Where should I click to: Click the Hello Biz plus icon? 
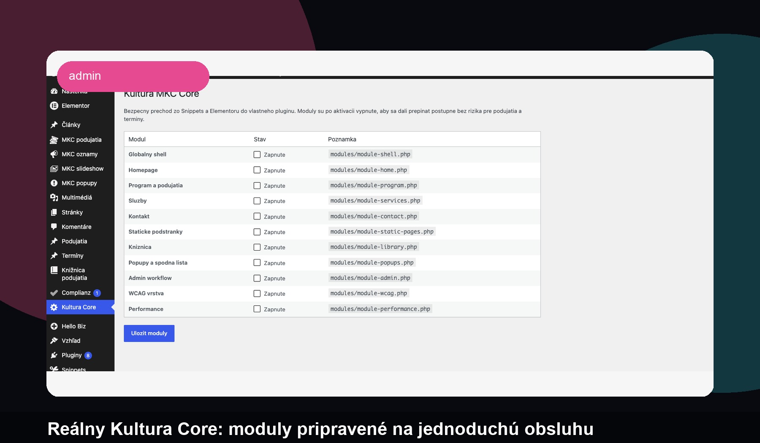54,326
